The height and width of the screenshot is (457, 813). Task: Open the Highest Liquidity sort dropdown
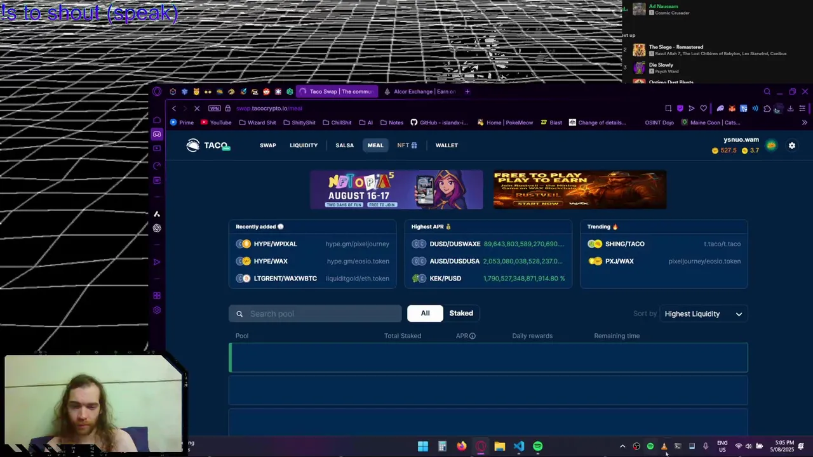703,314
